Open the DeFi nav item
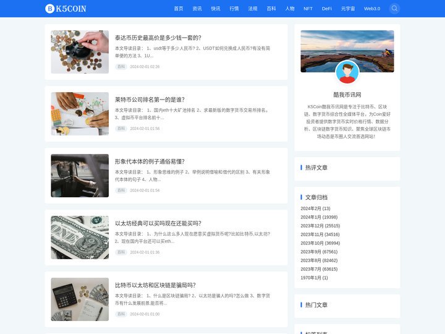Viewport: 445px width, 334px height. [327, 9]
